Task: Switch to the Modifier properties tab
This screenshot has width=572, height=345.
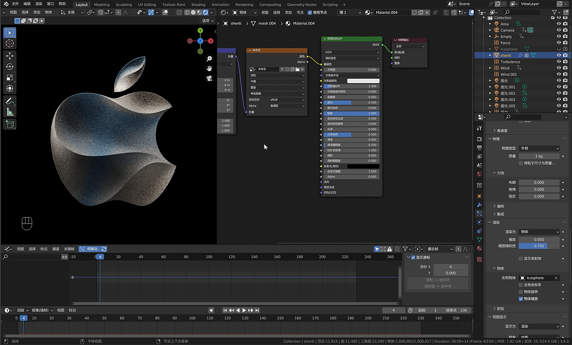Action: pyautogui.click(x=479, y=205)
